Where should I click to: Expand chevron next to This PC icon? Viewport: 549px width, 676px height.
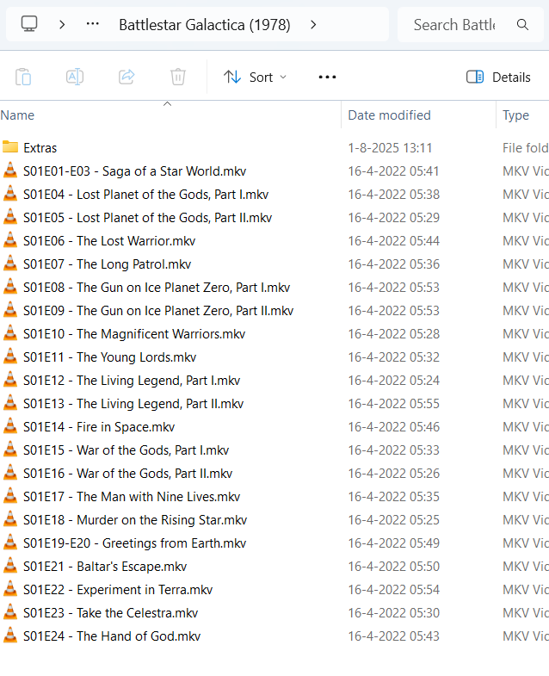[62, 24]
